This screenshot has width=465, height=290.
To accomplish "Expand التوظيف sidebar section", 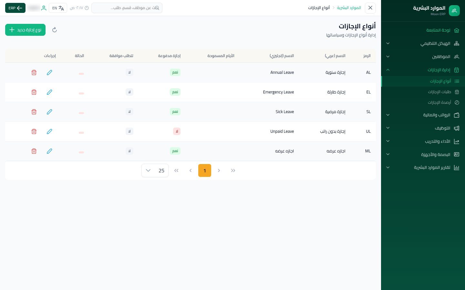I will tap(423, 128).
